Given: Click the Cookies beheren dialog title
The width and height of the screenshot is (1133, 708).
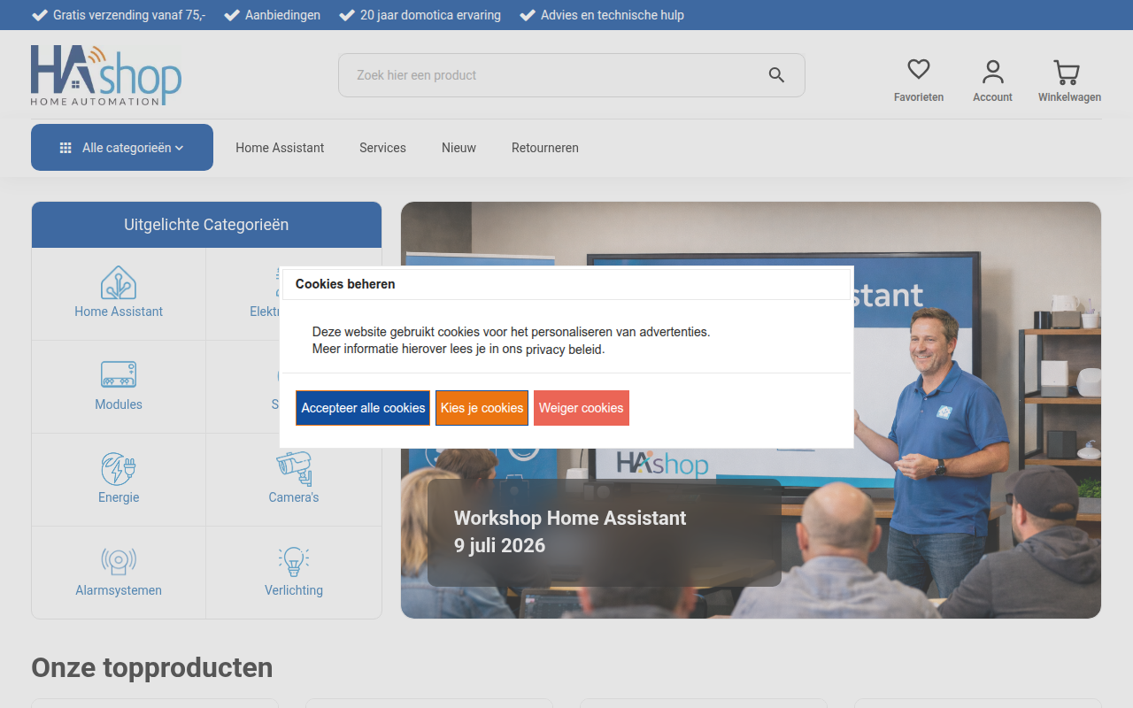Looking at the screenshot, I should [x=345, y=284].
